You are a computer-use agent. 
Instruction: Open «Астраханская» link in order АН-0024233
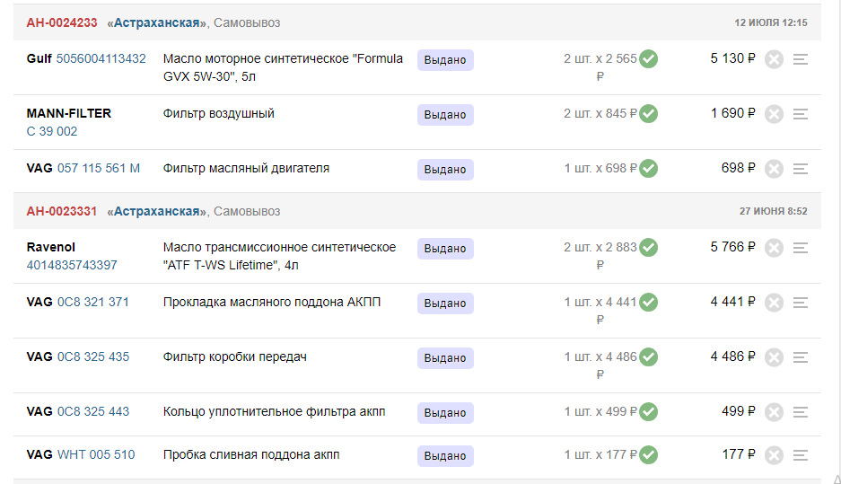coord(156,22)
